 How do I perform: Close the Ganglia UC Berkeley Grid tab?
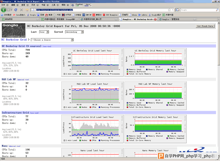(155, 19)
